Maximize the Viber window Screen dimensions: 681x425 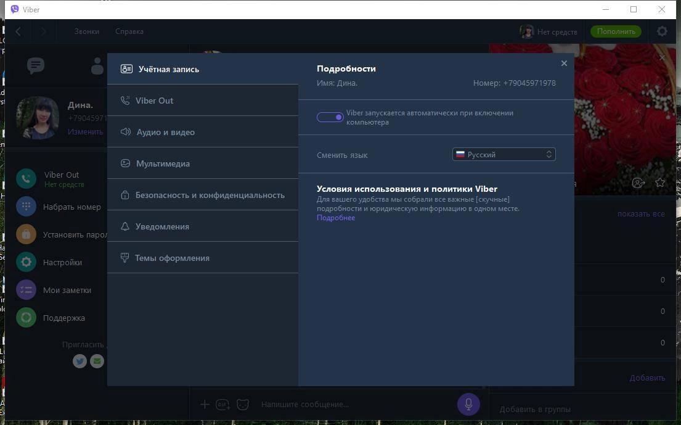[633, 9]
